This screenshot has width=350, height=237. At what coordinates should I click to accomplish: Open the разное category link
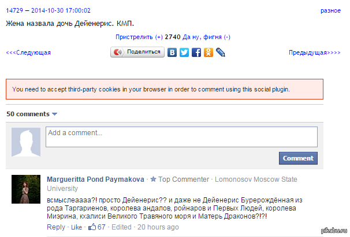click(x=330, y=11)
